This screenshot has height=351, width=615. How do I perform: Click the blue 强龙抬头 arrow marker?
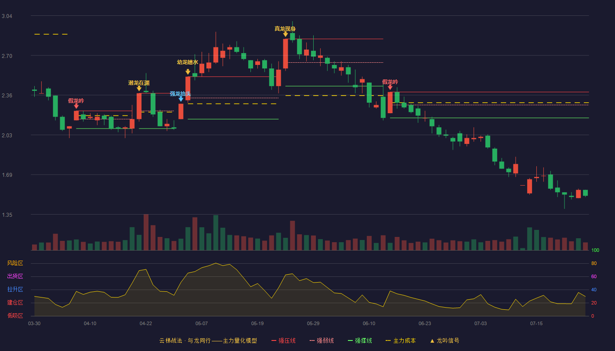181,99
